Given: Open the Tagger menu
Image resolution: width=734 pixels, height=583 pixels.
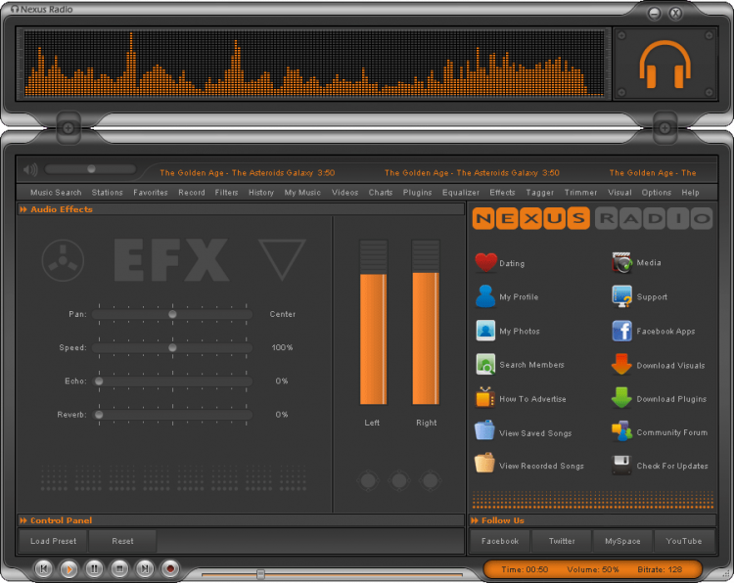Looking at the screenshot, I should click(539, 193).
